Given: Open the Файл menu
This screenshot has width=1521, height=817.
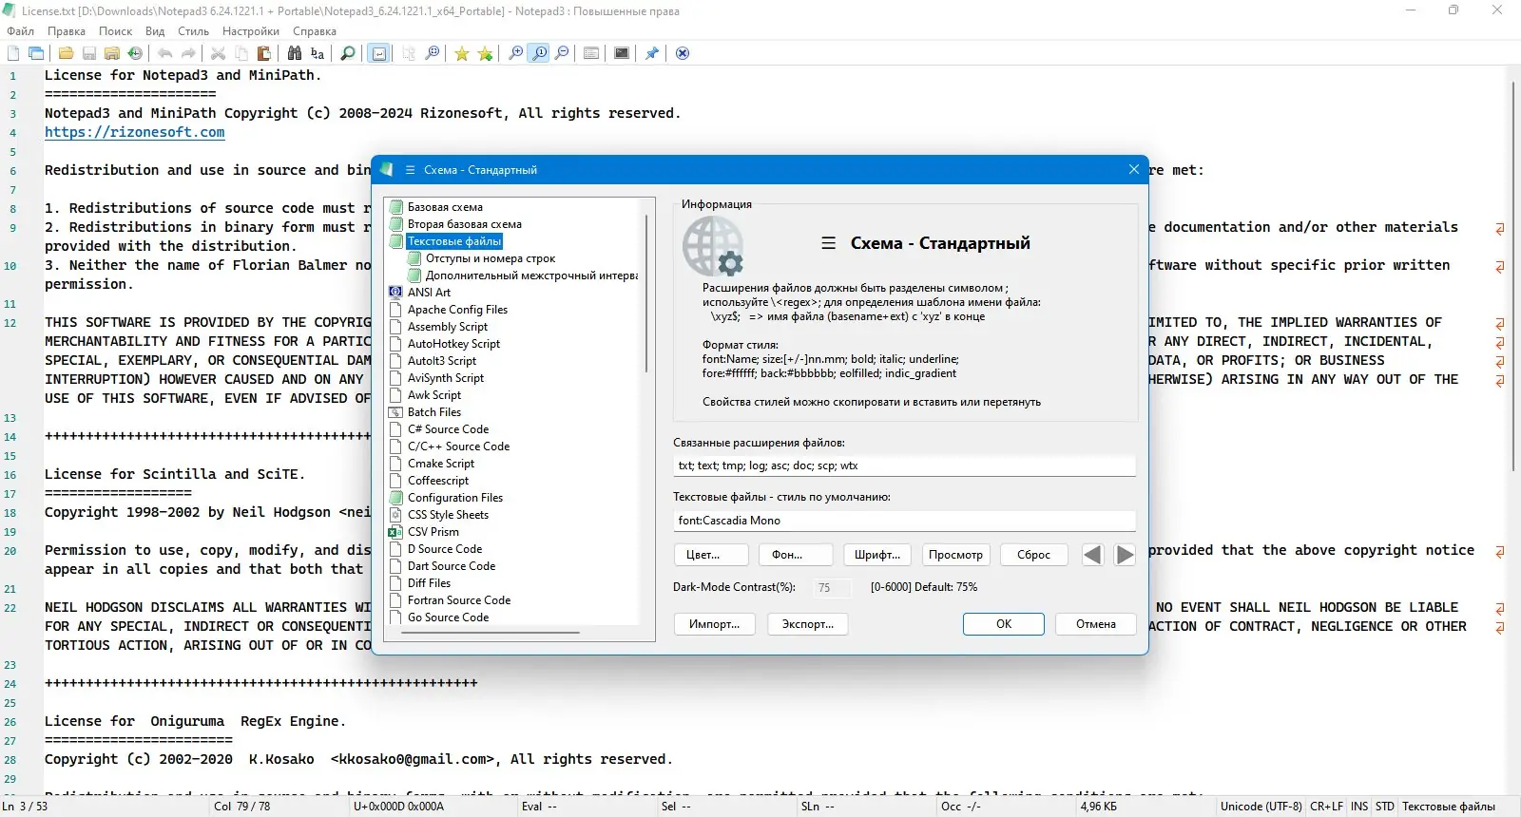Looking at the screenshot, I should pos(20,31).
